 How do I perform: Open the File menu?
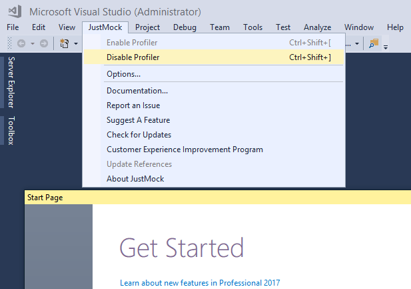13,27
